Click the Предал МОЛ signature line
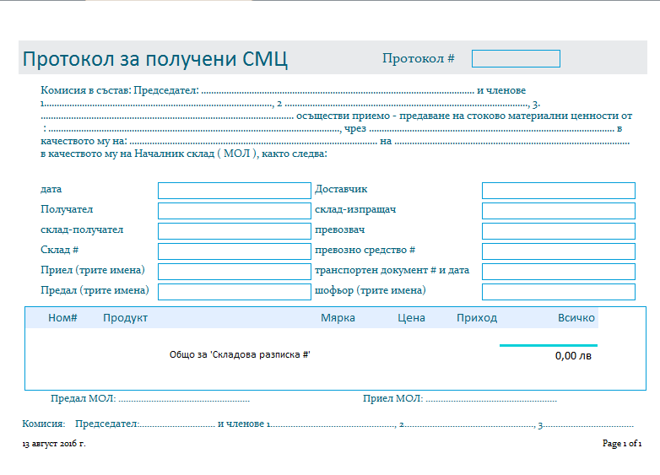The height and width of the screenshot is (475, 660). tap(150, 398)
